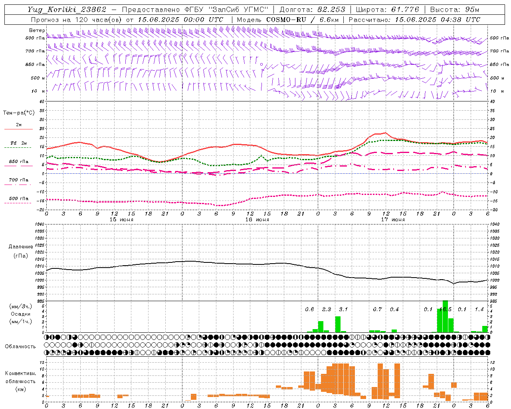Click the 0.7 precipitation total value
Image resolution: width=511 pixels, height=409 pixels.
(x=377, y=310)
